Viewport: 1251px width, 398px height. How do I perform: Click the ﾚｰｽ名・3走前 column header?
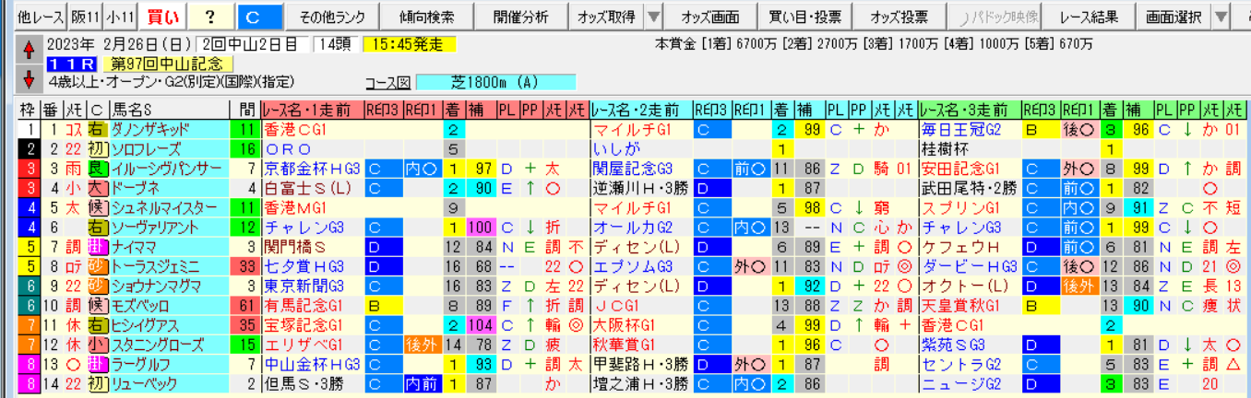click(970, 110)
